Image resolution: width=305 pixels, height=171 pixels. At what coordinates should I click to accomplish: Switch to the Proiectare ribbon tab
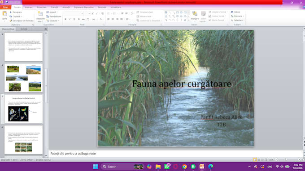click(42, 7)
